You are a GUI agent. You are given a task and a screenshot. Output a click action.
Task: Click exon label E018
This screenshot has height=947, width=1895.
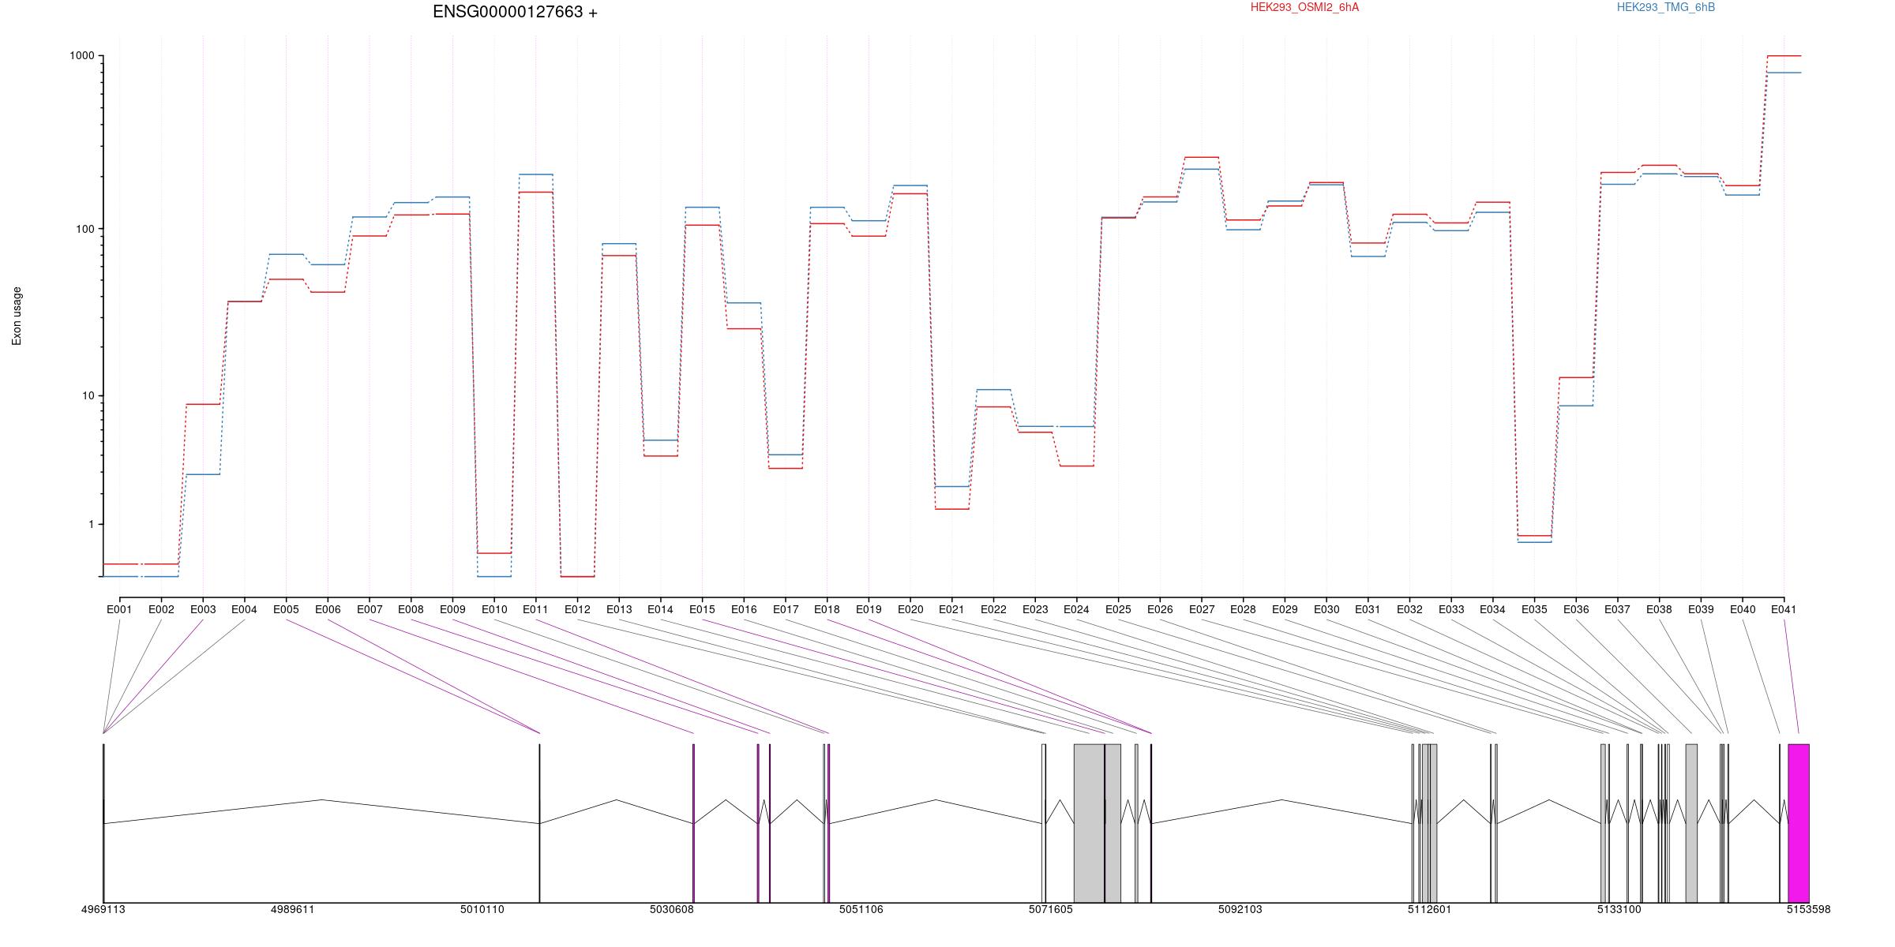827,609
